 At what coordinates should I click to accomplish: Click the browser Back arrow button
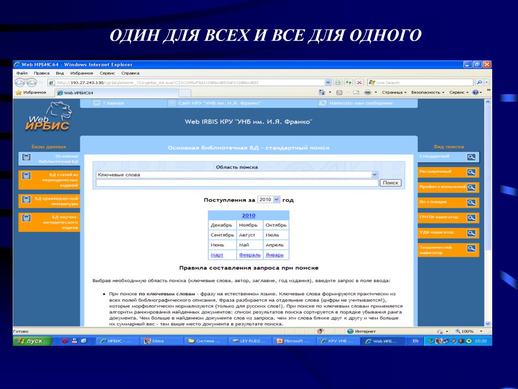pos(20,83)
